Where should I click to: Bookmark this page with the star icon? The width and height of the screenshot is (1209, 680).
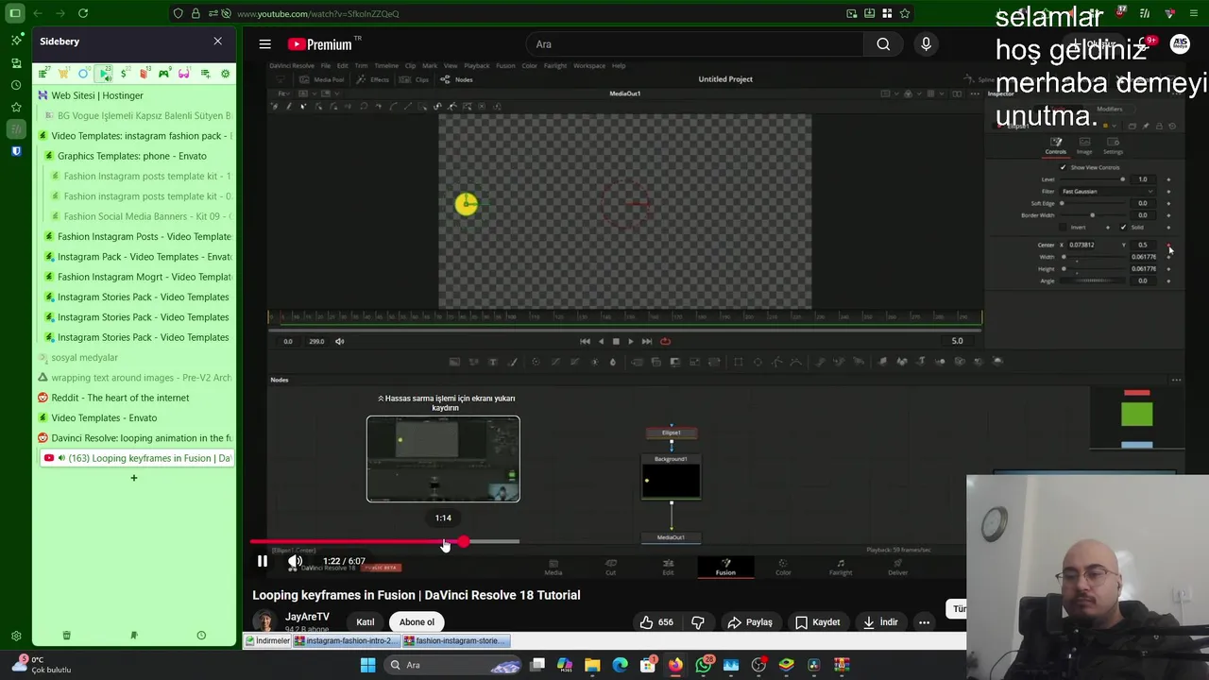[x=905, y=13]
